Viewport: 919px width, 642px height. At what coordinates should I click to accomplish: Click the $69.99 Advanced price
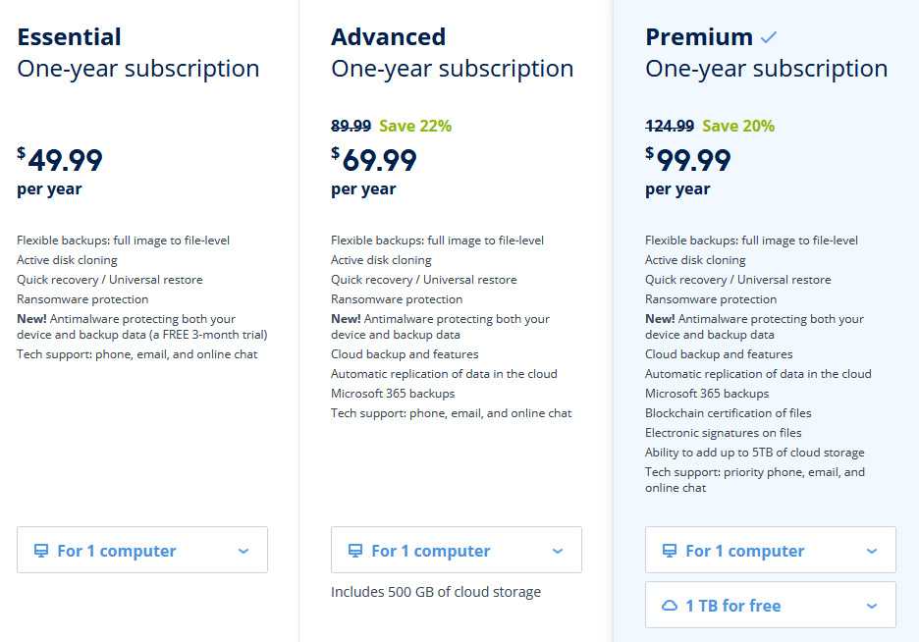[x=374, y=160]
